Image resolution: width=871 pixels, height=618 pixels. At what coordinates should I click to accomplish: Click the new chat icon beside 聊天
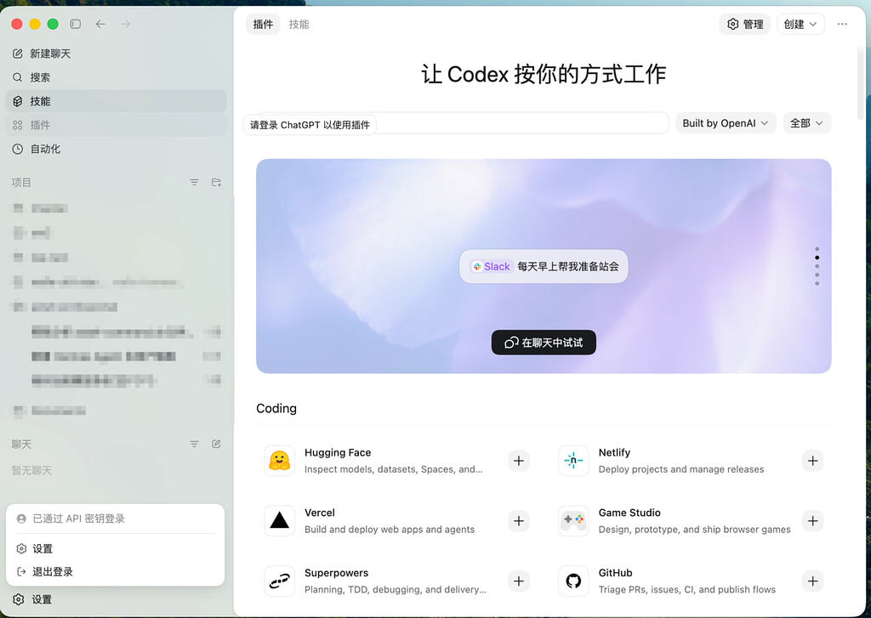pos(216,444)
